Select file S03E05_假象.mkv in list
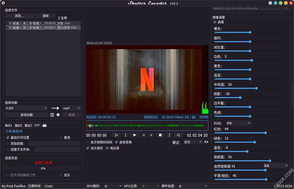294x189 pixels. coord(43,23)
